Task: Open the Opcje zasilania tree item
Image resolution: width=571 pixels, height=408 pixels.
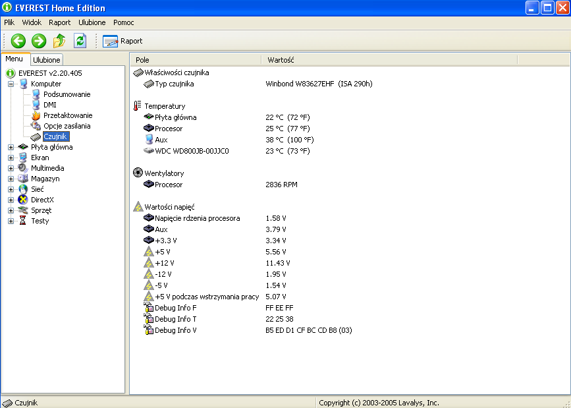Action: click(x=67, y=126)
